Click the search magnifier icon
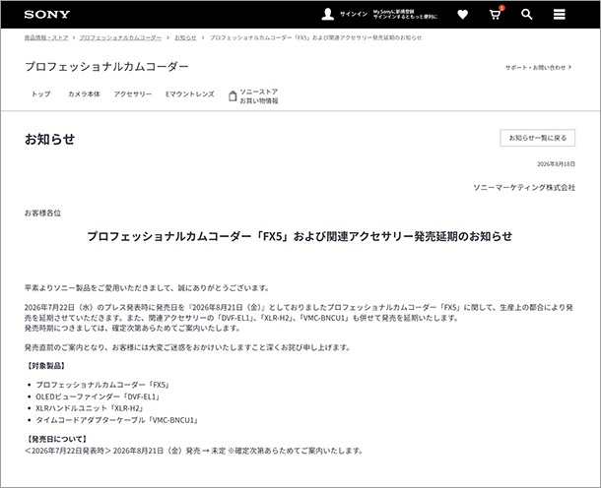The image size is (601, 488). click(x=527, y=15)
